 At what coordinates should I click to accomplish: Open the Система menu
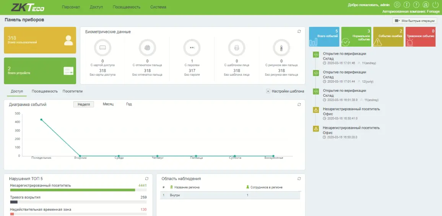tap(158, 7)
